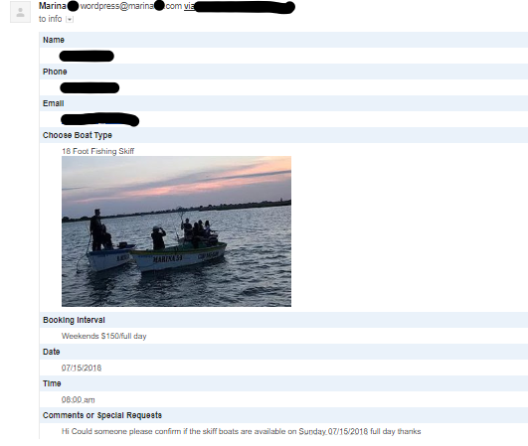Viewport: 528px width, 446px height.
Task: Click the 08:00 am time value
Action: (x=79, y=399)
